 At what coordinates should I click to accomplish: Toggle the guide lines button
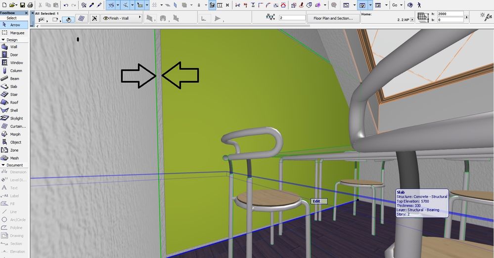(x=111, y=5)
